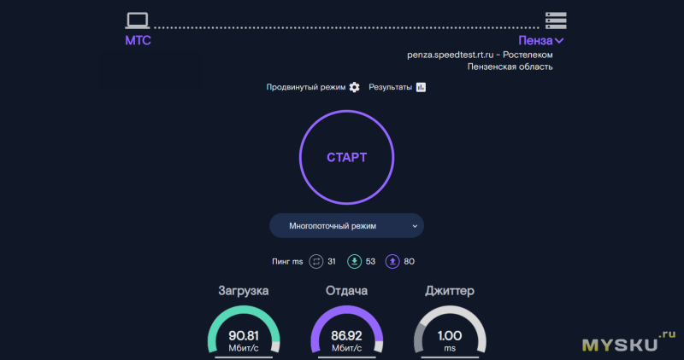Screen dimensions: 684x360
Task: Click the download ping value 53
Action: point(370,262)
